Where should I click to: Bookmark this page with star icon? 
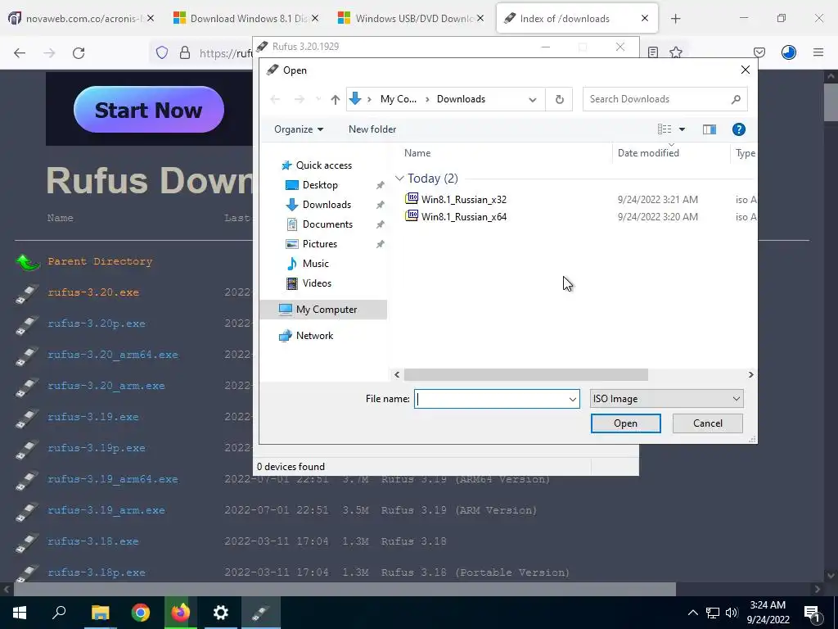[x=676, y=52]
